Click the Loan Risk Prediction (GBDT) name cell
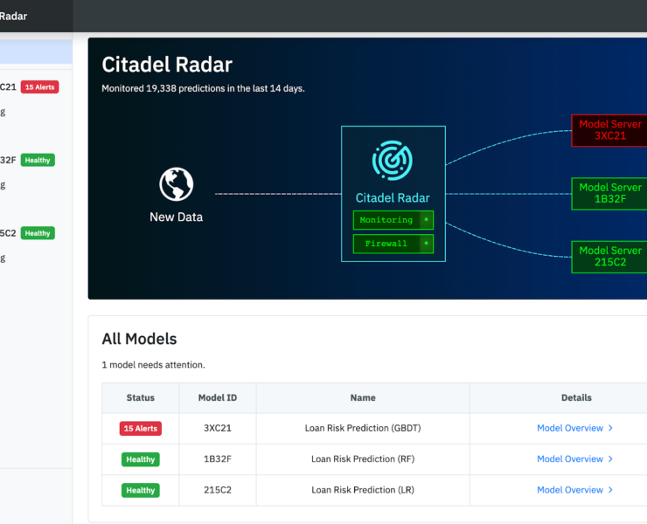The image size is (647, 524). click(363, 428)
